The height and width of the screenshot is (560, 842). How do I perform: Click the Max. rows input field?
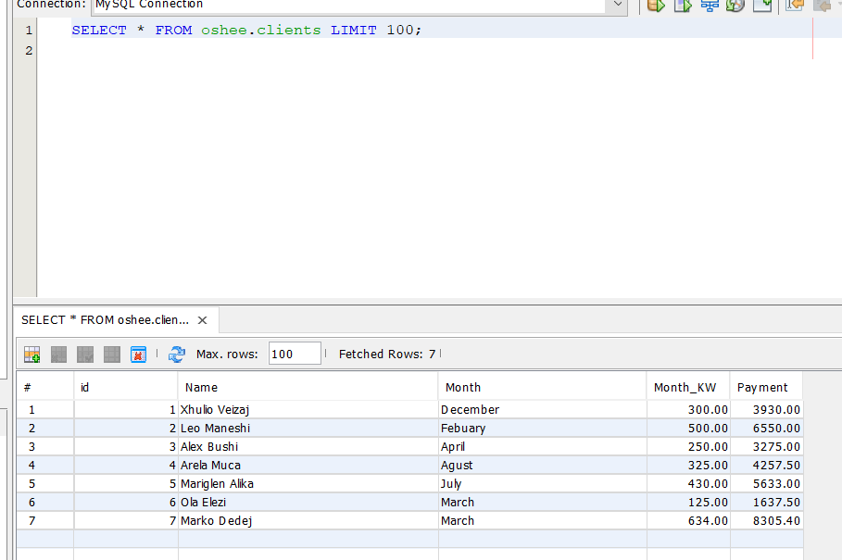[295, 354]
